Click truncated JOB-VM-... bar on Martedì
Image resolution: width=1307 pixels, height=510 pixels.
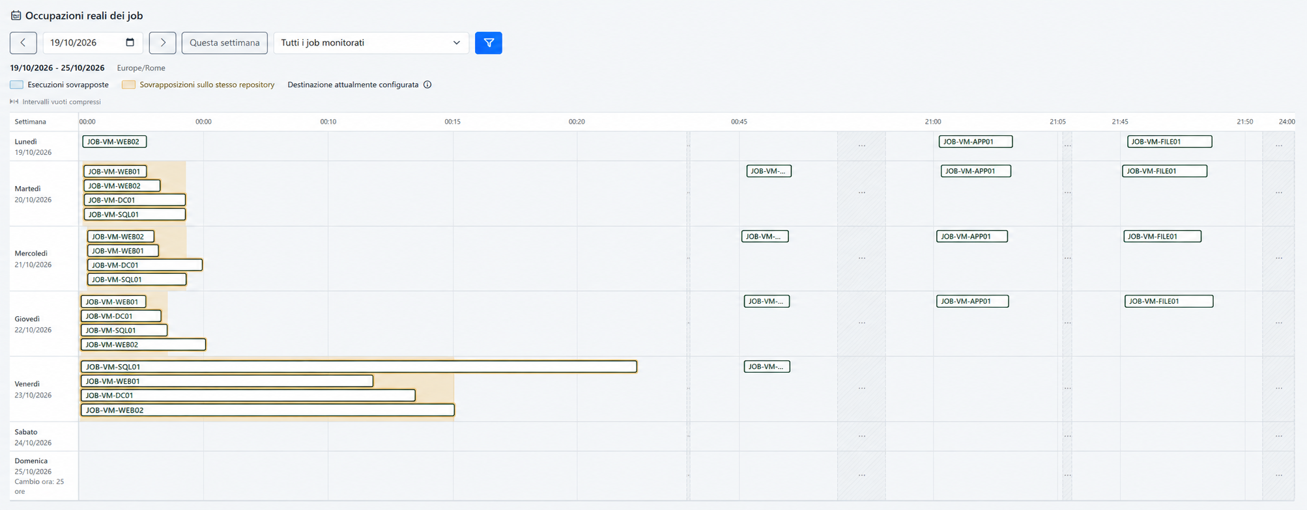tap(769, 171)
